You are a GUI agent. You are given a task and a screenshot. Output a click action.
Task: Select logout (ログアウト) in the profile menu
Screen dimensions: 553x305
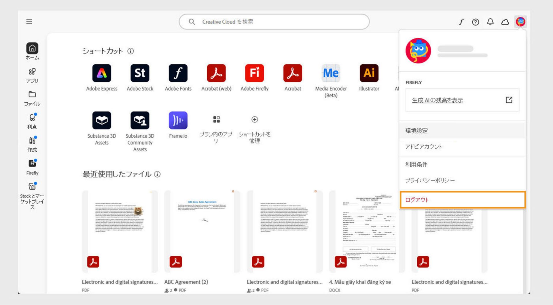pyautogui.click(x=463, y=200)
